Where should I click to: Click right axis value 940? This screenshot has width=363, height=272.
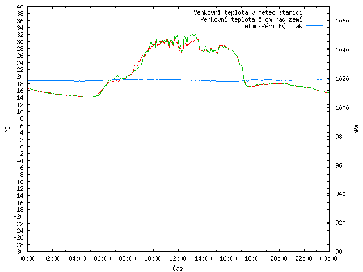[x=340, y=194]
